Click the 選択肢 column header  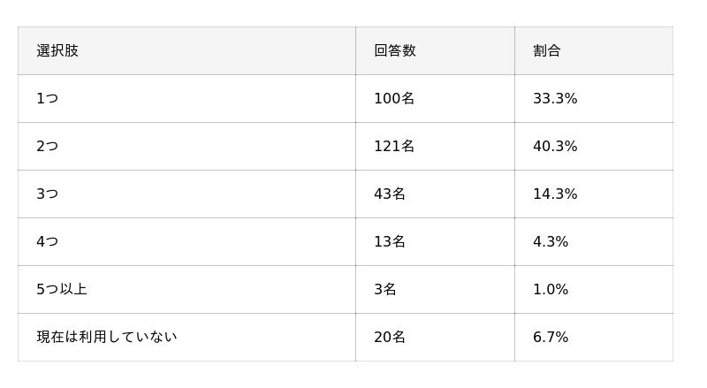[57, 50]
